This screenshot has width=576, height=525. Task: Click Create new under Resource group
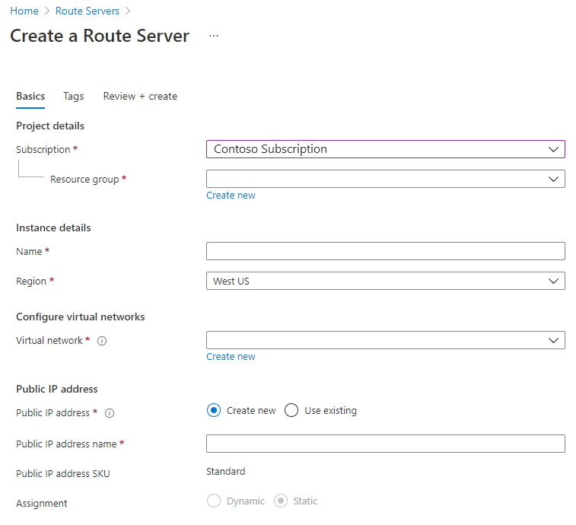click(x=231, y=196)
